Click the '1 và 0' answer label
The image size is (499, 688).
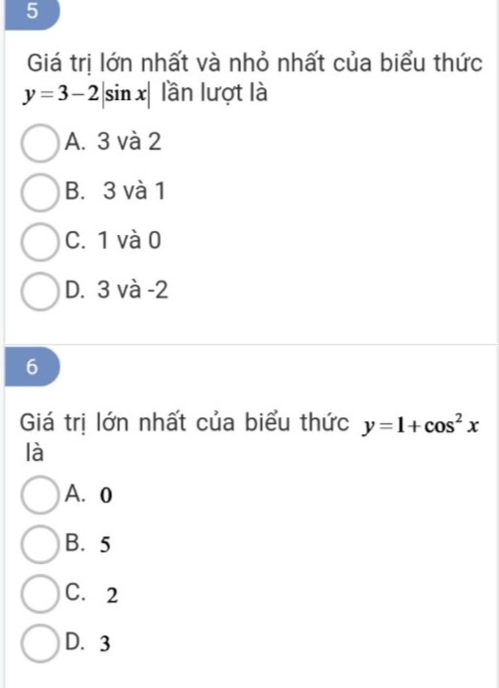click(x=129, y=241)
